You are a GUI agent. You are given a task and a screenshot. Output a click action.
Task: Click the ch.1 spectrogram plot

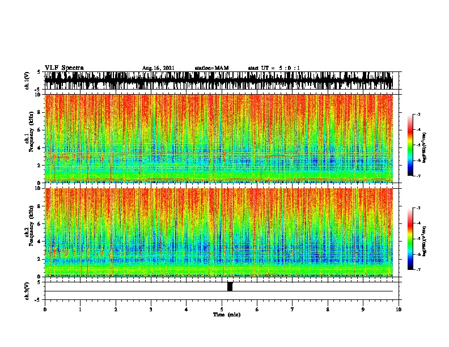click(x=219, y=138)
